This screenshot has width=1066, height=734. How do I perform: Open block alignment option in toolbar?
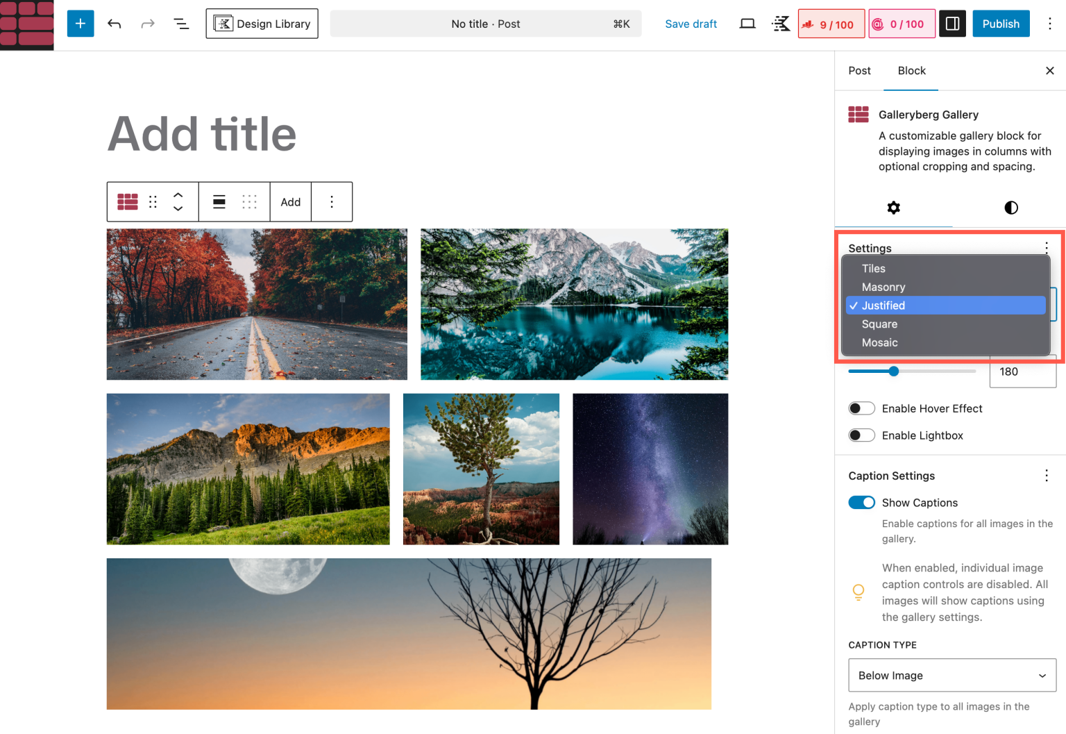(219, 202)
